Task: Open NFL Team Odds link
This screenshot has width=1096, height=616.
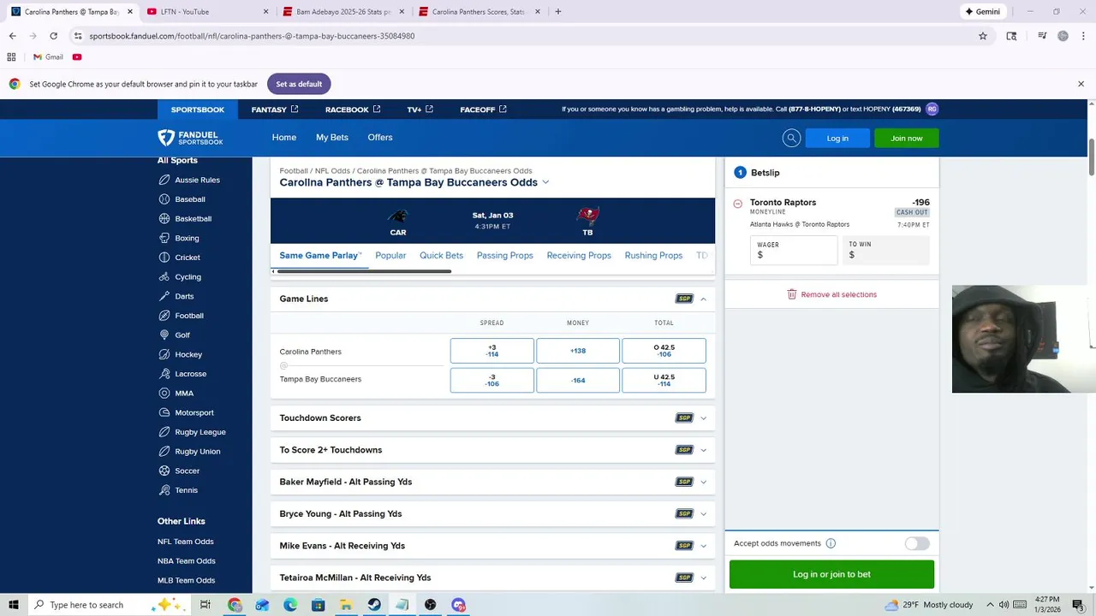Action: pos(186,542)
